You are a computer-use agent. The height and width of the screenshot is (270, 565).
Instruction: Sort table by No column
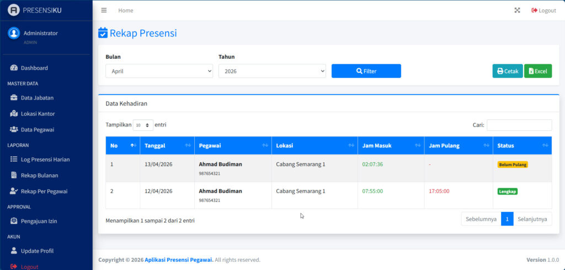pyautogui.click(x=122, y=146)
